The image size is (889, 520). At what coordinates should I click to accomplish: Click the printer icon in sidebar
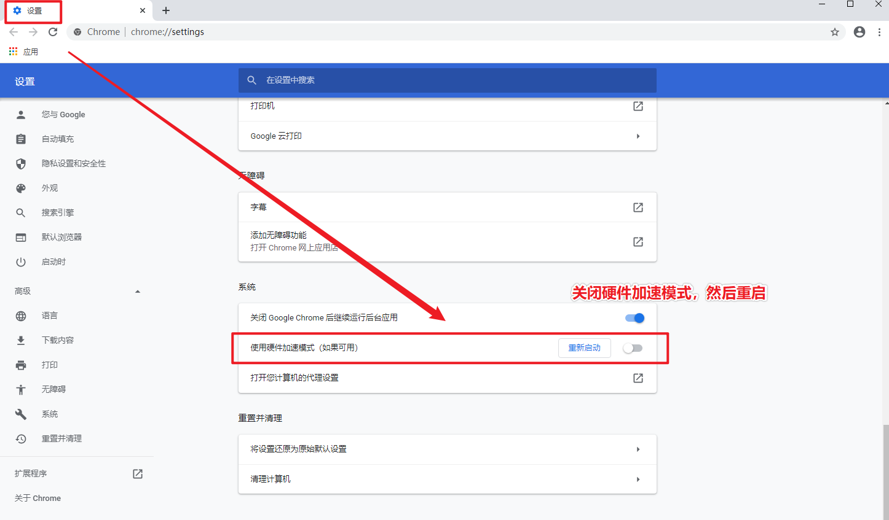point(21,365)
